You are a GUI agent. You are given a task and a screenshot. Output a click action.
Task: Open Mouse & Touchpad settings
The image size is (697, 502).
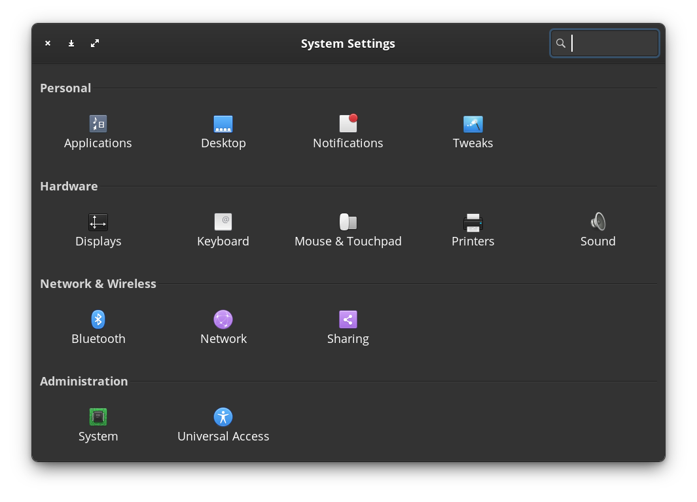(348, 223)
